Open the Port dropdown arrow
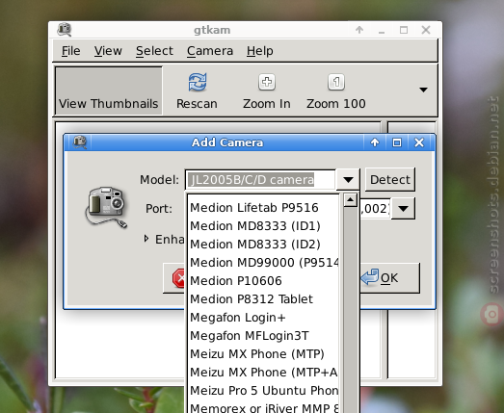The height and width of the screenshot is (413, 504). click(x=403, y=209)
